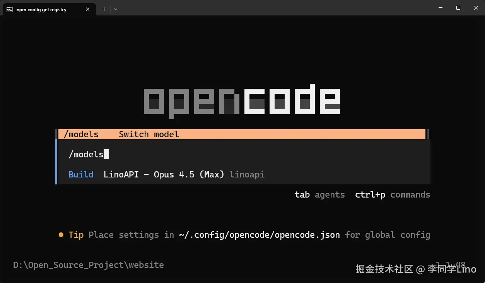Click the Build agent label

click(81, 174)
